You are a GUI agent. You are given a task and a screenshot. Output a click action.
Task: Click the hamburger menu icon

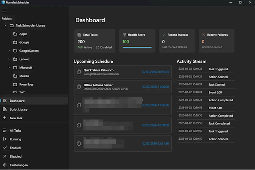(5, 11)
